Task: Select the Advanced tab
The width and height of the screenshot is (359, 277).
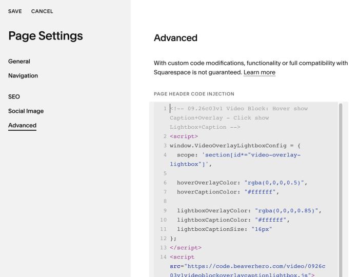Action: pyautogui.click(x=22, y=126)
